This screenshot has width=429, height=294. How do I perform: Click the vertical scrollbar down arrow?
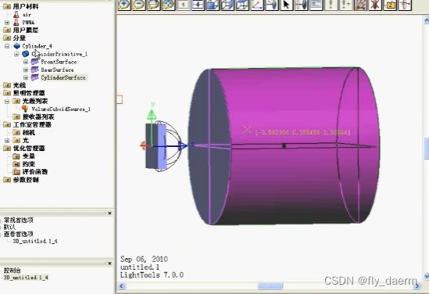pyautogui.click(x=426, y=276)
